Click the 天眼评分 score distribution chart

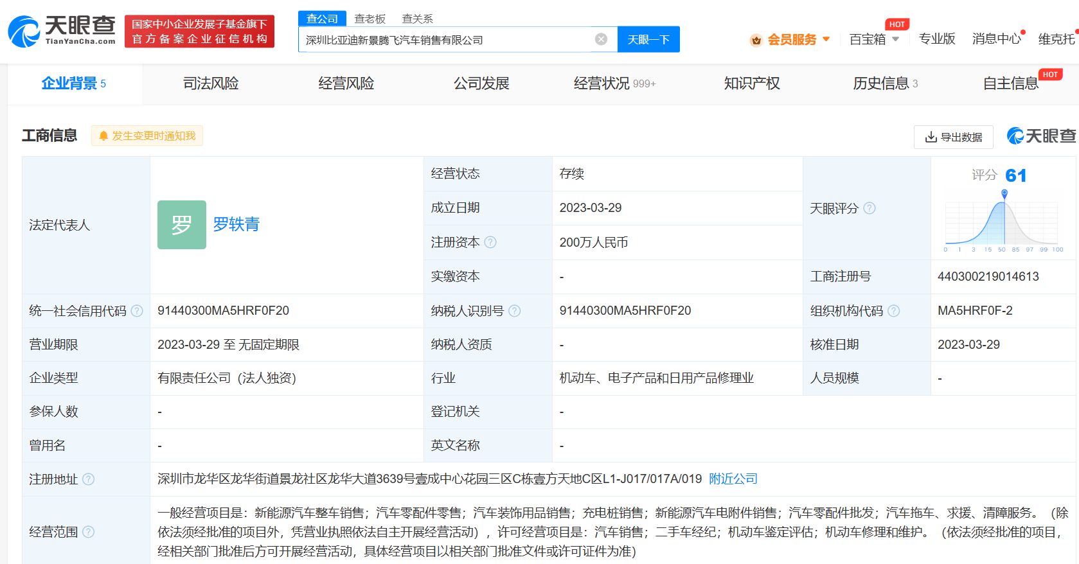point(1003,222)
